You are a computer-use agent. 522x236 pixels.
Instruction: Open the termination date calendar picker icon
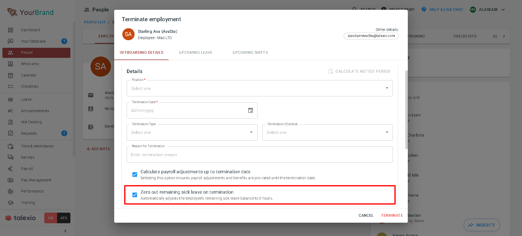tap(250, 110)
